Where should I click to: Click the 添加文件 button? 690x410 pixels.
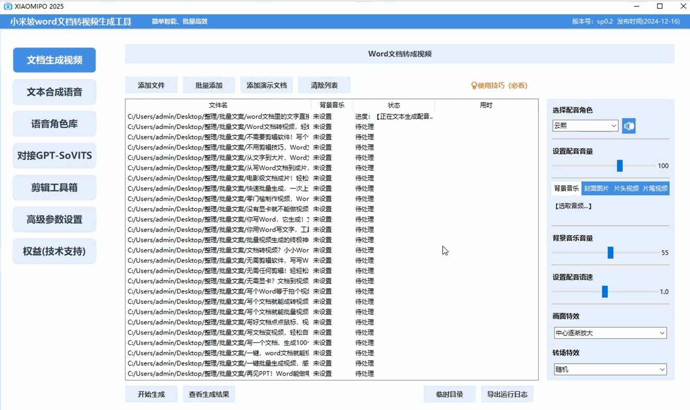[151, 85]
